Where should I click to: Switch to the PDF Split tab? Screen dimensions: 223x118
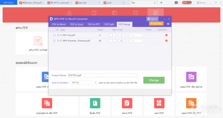[x=109, y=24]
